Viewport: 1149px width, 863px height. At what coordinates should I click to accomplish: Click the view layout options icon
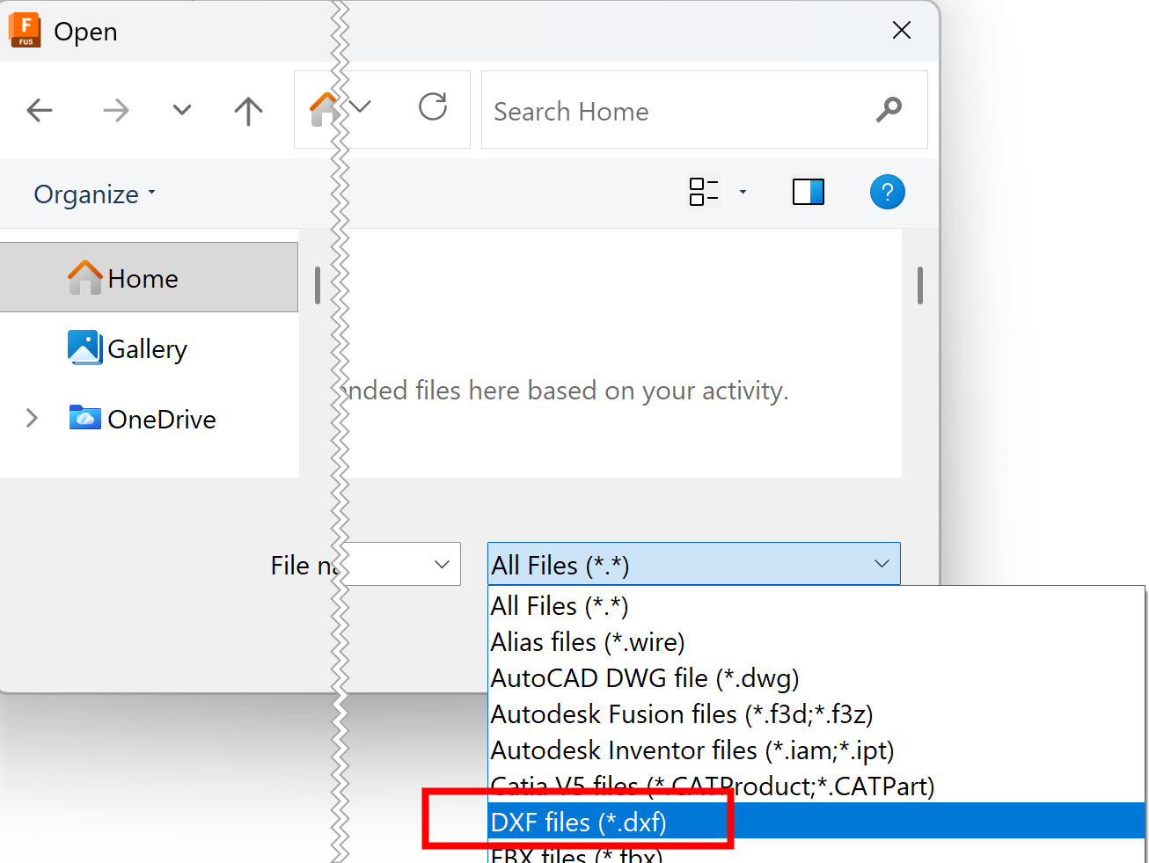[x=702, y=191]
